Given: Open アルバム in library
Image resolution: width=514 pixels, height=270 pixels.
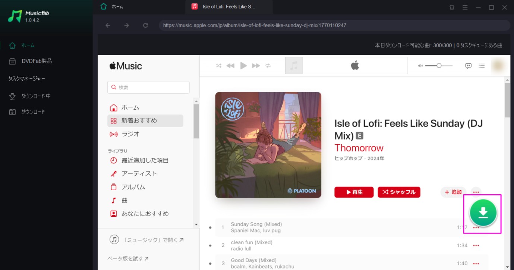Looking at the screenshot, I should coord(145,187).
